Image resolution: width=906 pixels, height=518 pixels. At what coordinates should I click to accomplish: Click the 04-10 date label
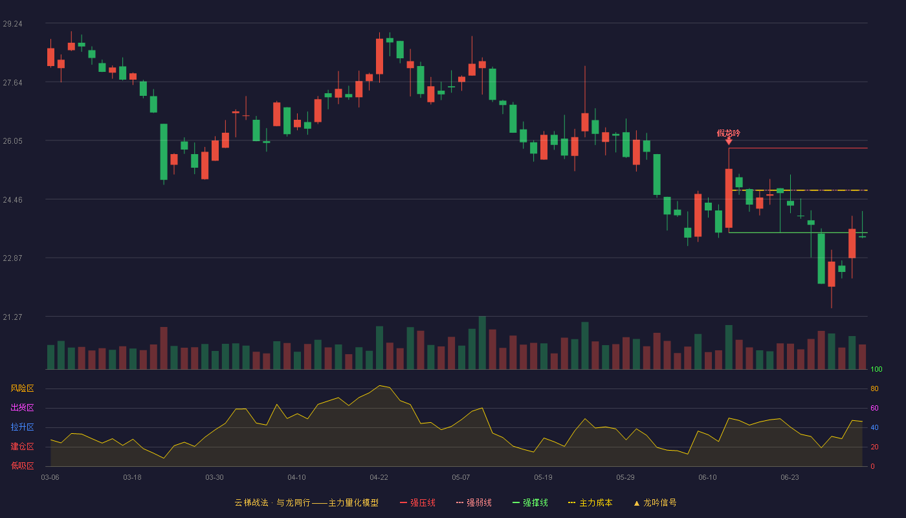click(296, 477)
